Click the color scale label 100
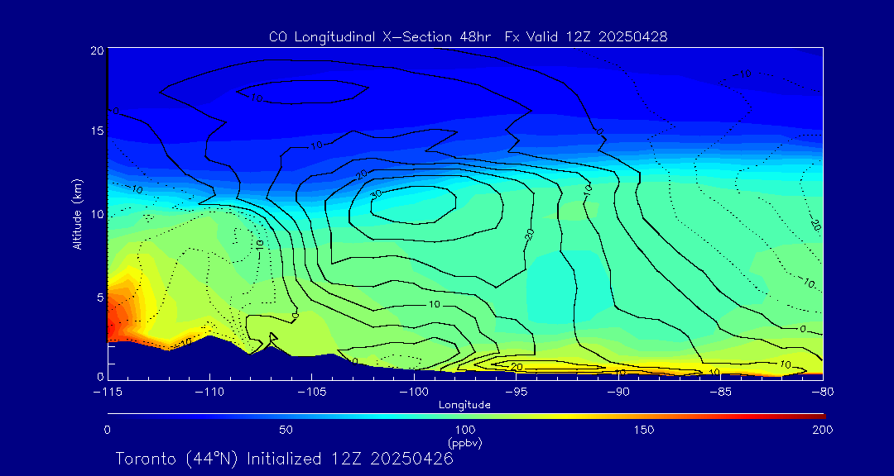This screenshot has height=476, width=894. pos(465,430)
